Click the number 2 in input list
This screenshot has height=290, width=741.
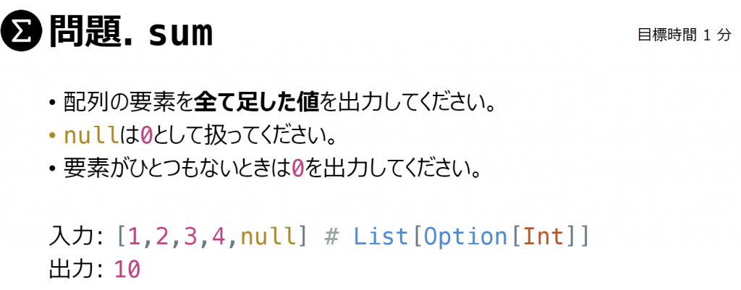[162, 237]
